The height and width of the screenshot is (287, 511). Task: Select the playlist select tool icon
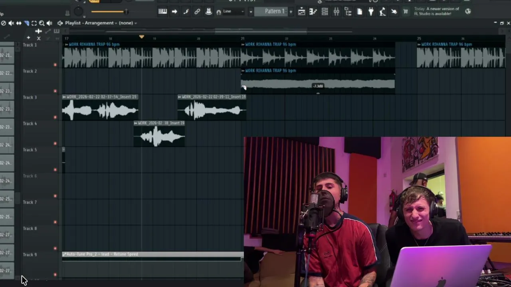click(x=34, y=23)
